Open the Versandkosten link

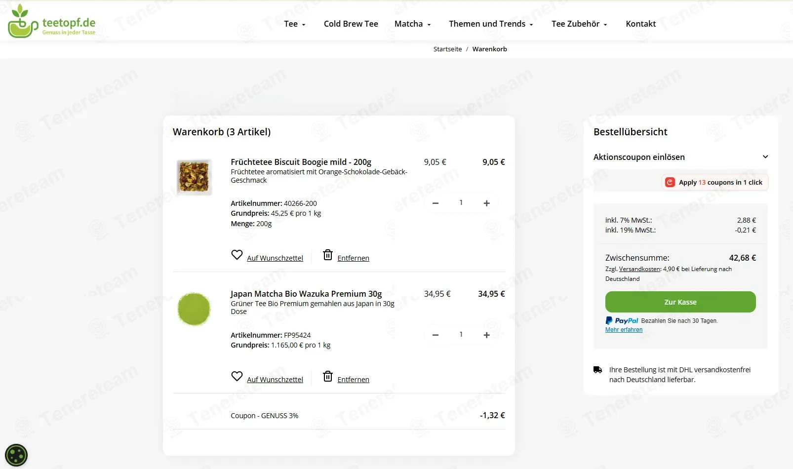click(x=639, y=269)
